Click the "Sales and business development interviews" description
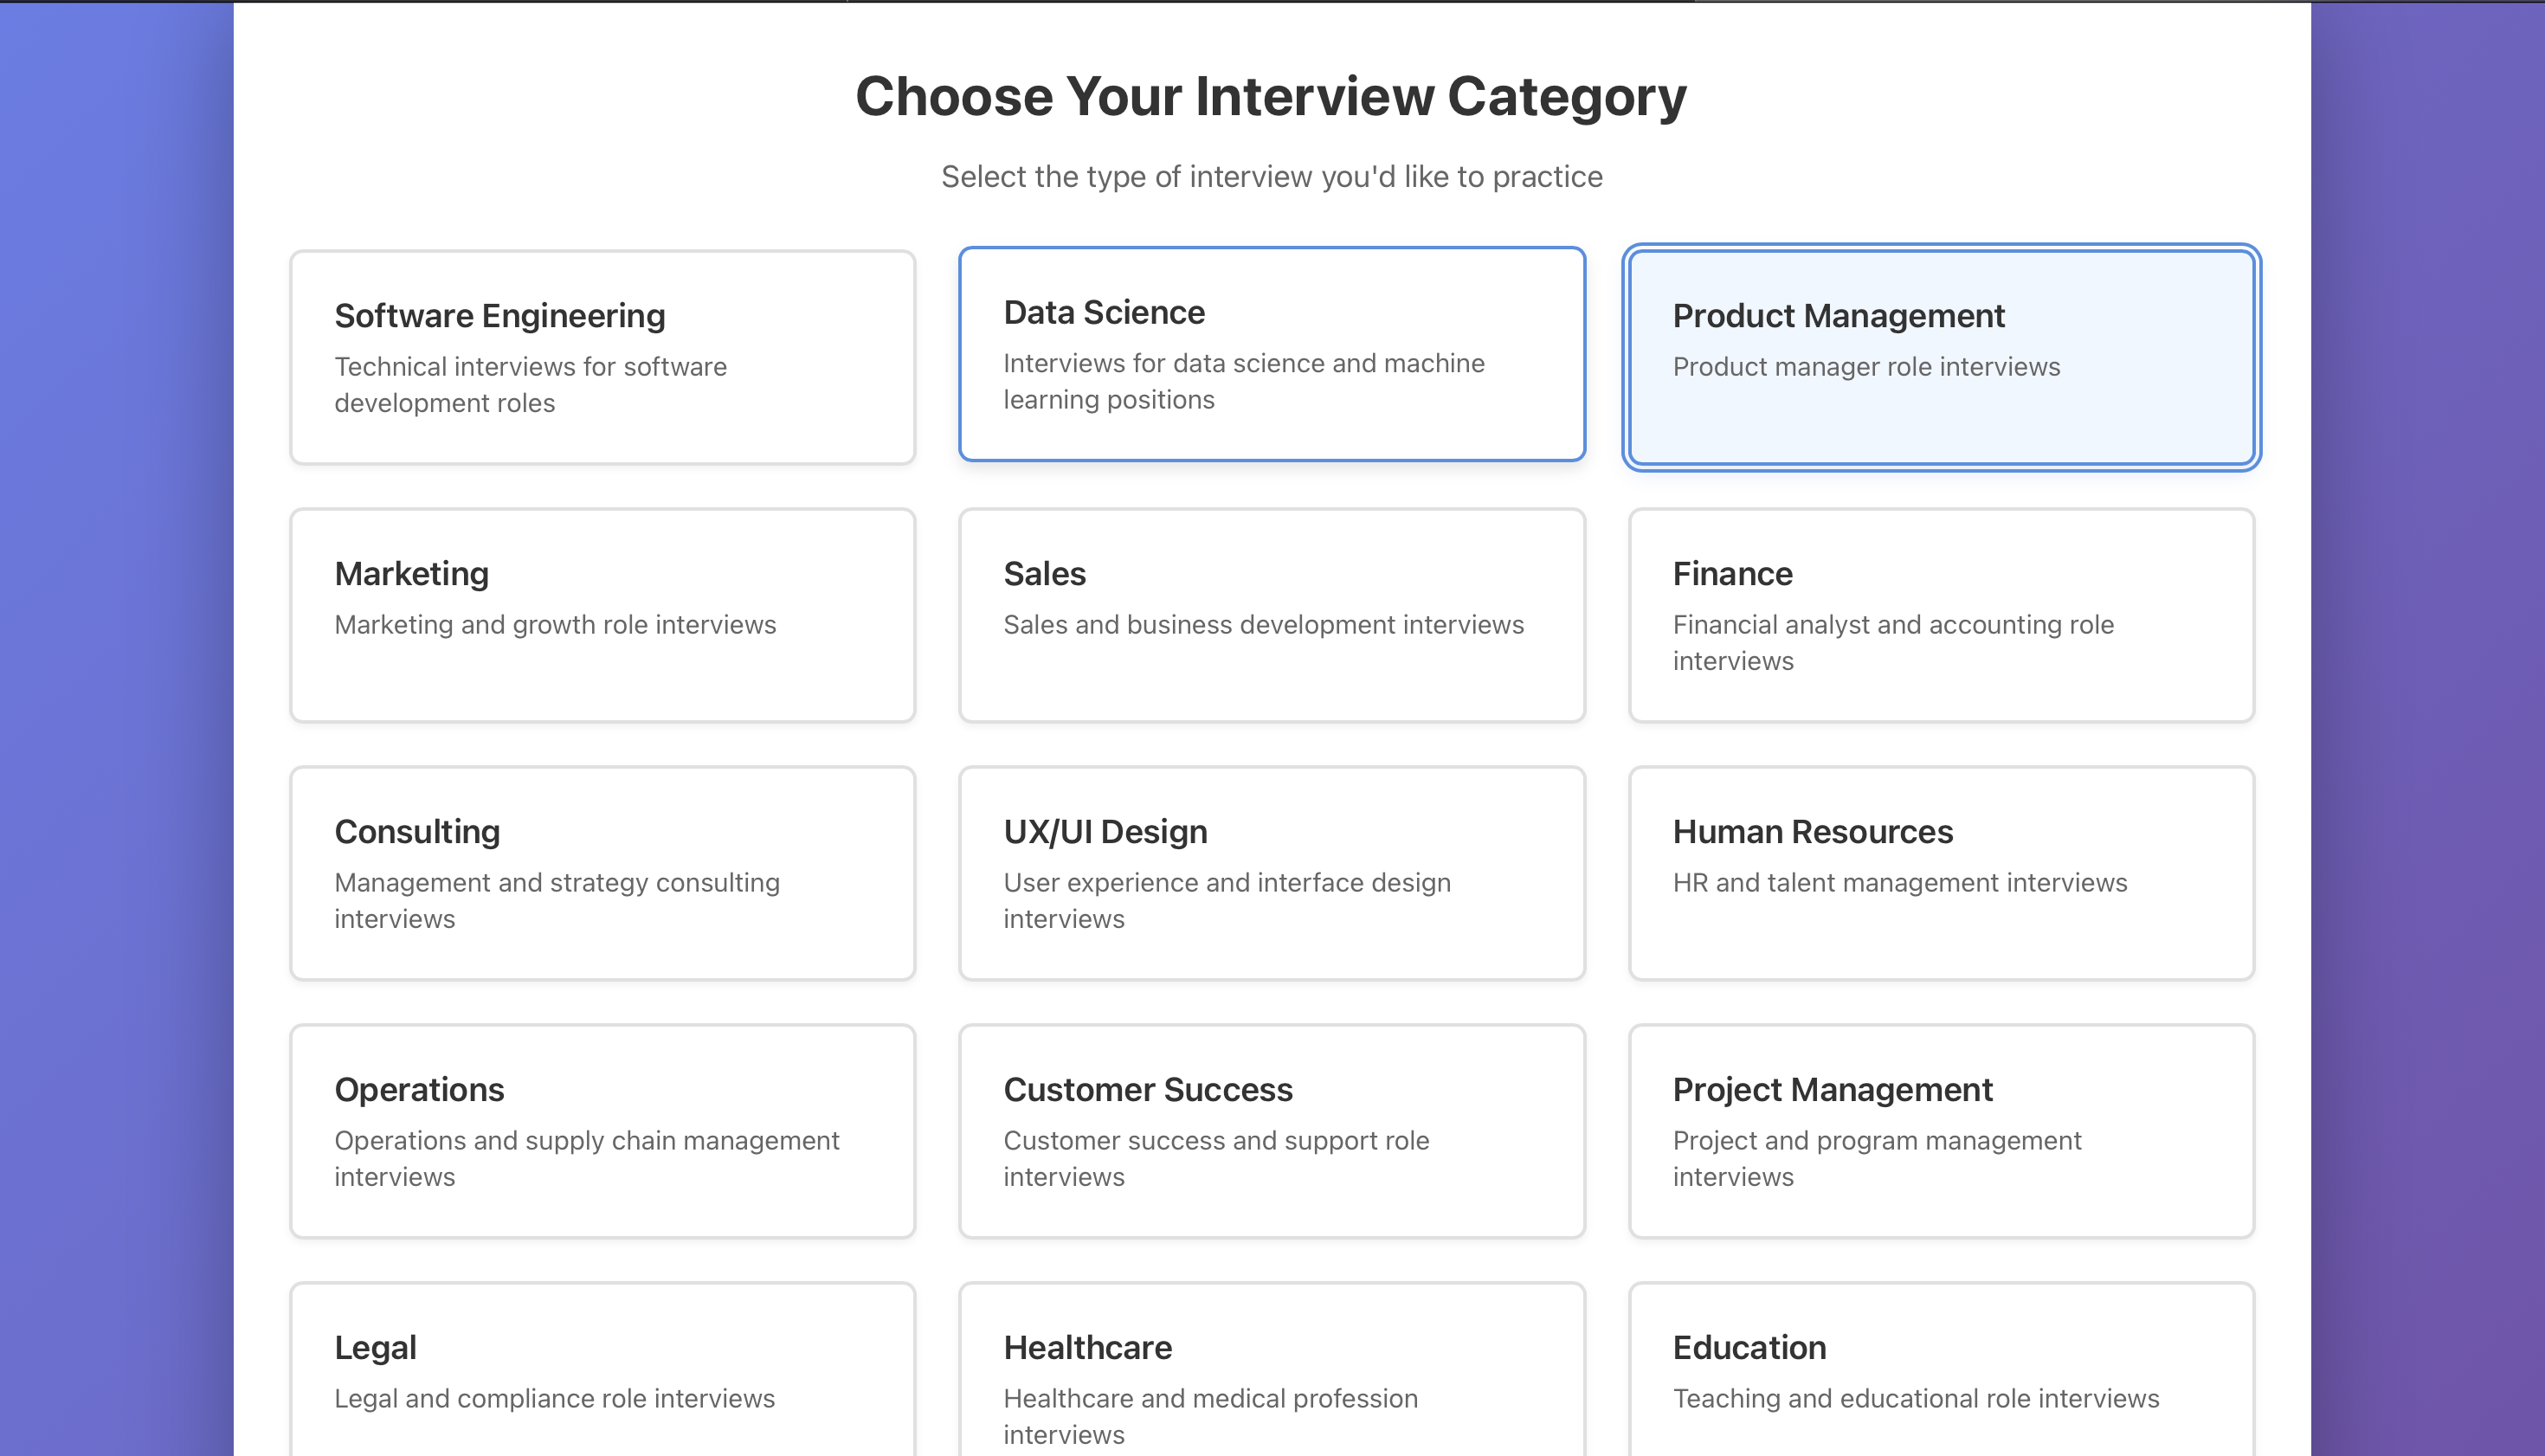The width and height of the screenshot is (2545, 1456). 1263,625
